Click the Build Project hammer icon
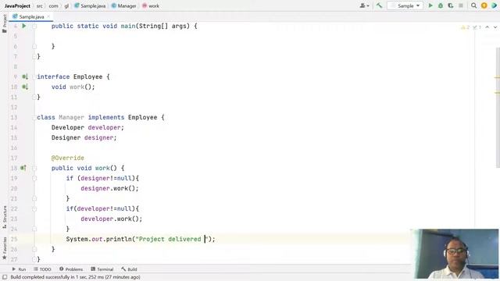500x281 pixels. tap(379, 5)
